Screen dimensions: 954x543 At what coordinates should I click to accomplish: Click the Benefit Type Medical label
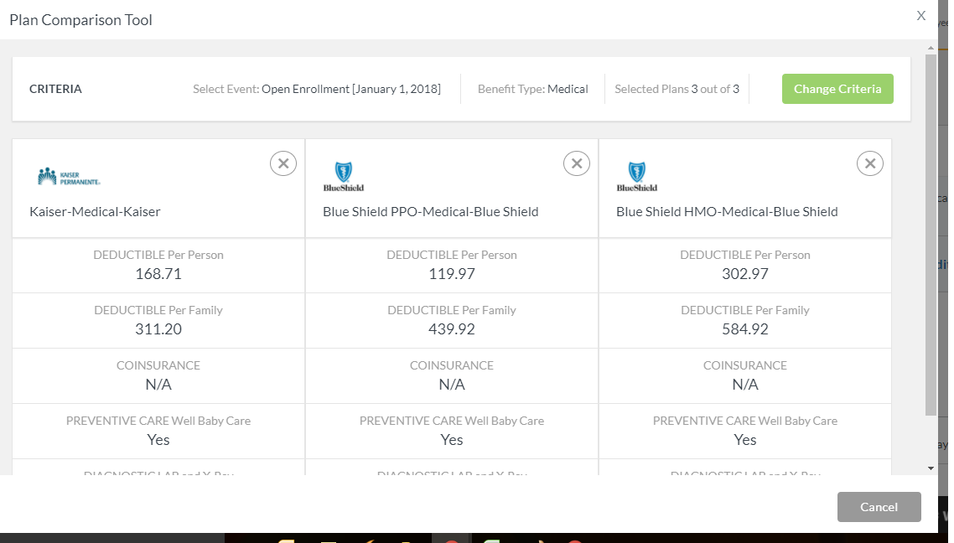click(x=533, y=89)
